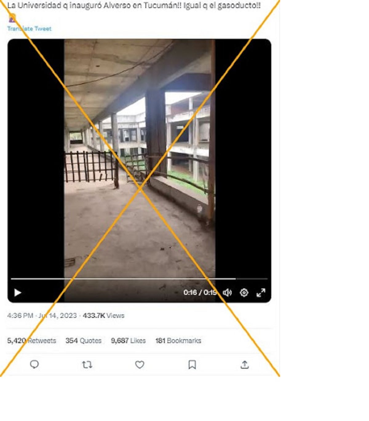
Task: Seek on the video progress bar
Action: 123,279
